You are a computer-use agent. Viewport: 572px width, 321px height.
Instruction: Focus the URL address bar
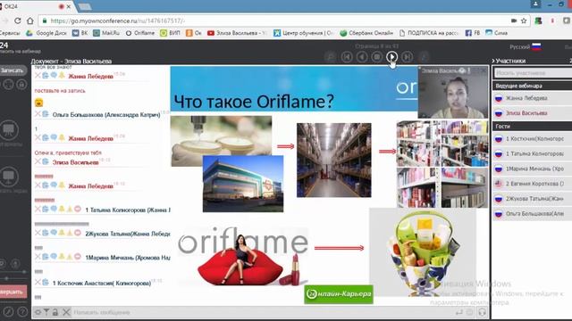(x=277, y=21)
